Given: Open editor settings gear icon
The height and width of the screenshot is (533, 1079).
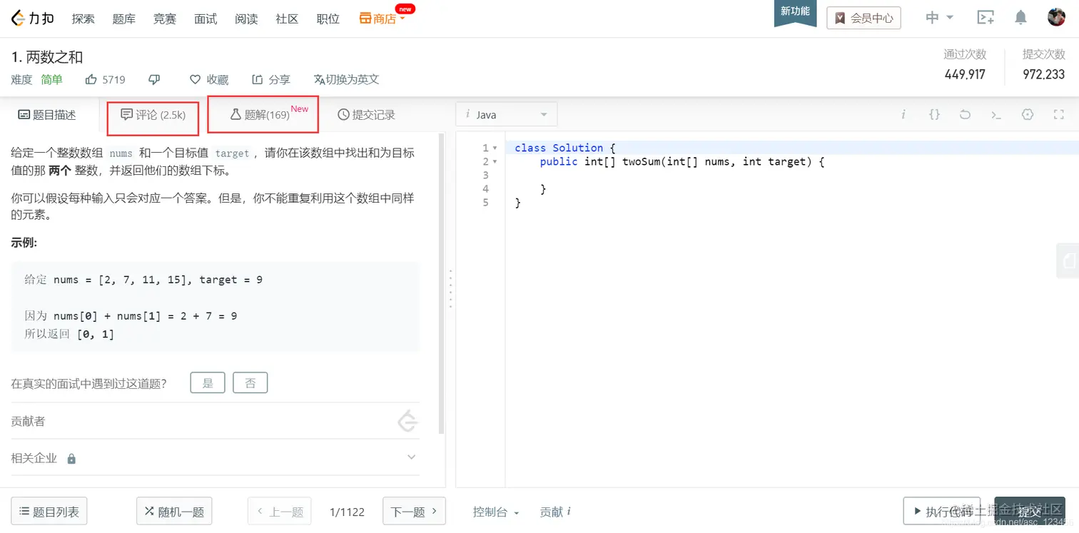Looking at the screenshot, I should pos(1028,114).
